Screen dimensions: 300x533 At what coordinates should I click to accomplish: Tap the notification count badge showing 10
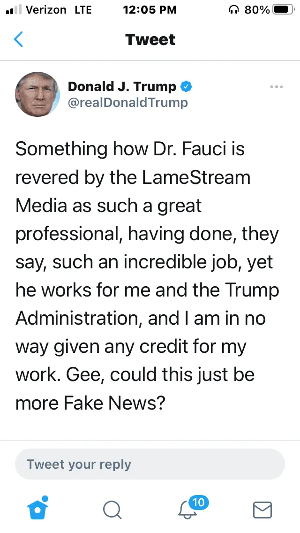(199, 503)
